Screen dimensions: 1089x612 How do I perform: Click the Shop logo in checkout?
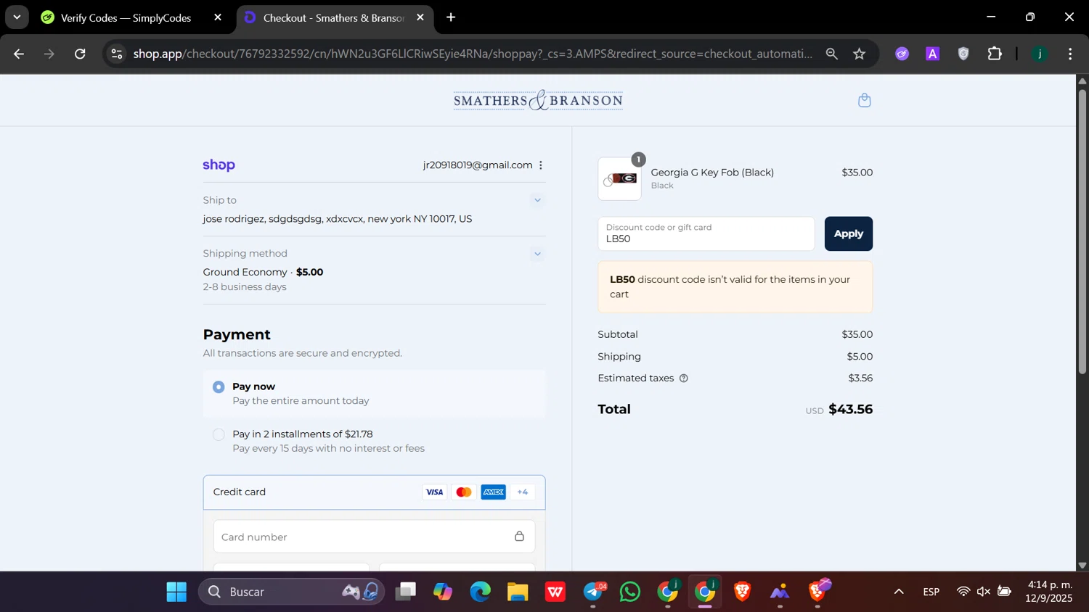point(219,165)
